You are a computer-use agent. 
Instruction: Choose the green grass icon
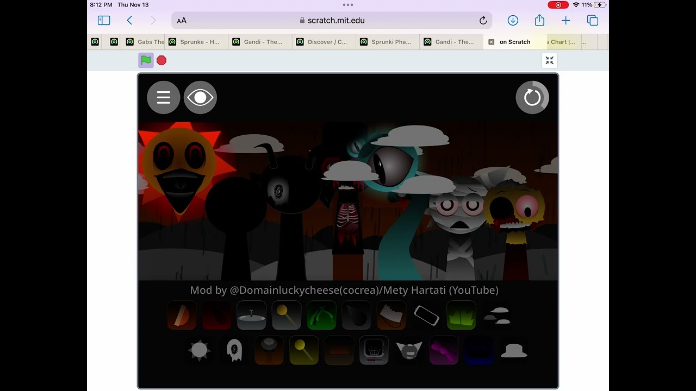point(461,316)
